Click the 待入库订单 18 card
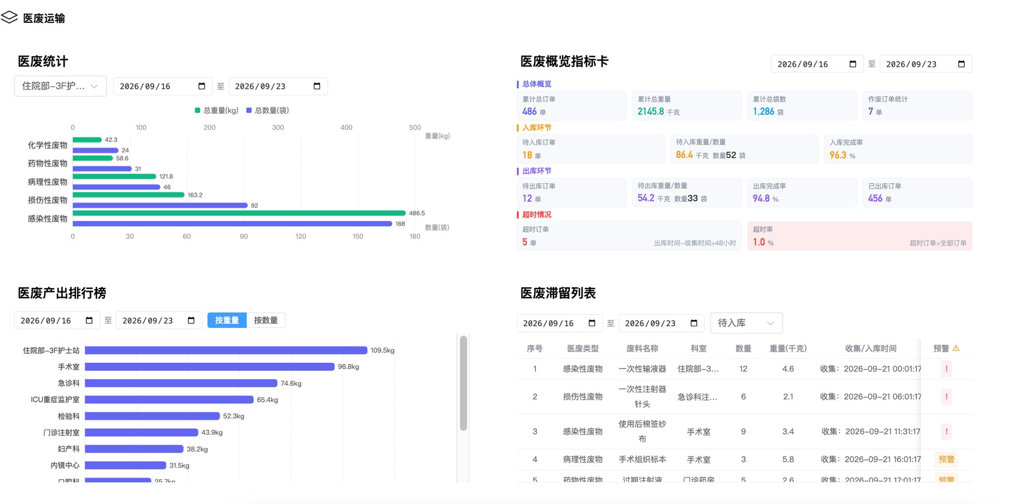The image size is (1029, 504). coord(591,149)
